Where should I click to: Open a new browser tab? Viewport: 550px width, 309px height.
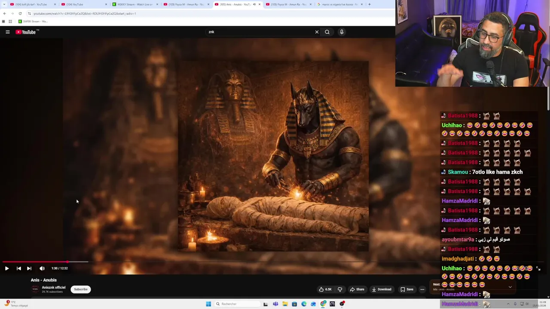click(369, 4)
